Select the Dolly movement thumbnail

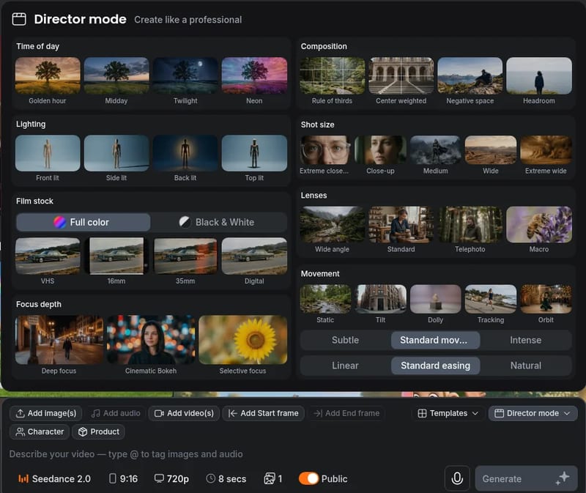click(x=435, y=299)
